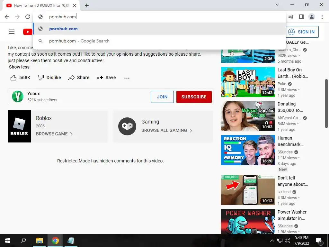Open Chrome three-dot menu
The image size is (329, 247).
(322, 17)
